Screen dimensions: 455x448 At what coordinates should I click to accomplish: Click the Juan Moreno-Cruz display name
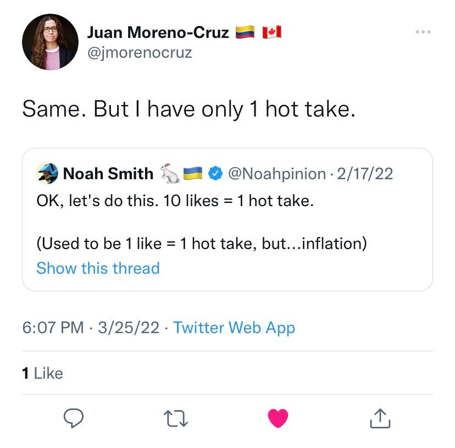click(158, 32)
